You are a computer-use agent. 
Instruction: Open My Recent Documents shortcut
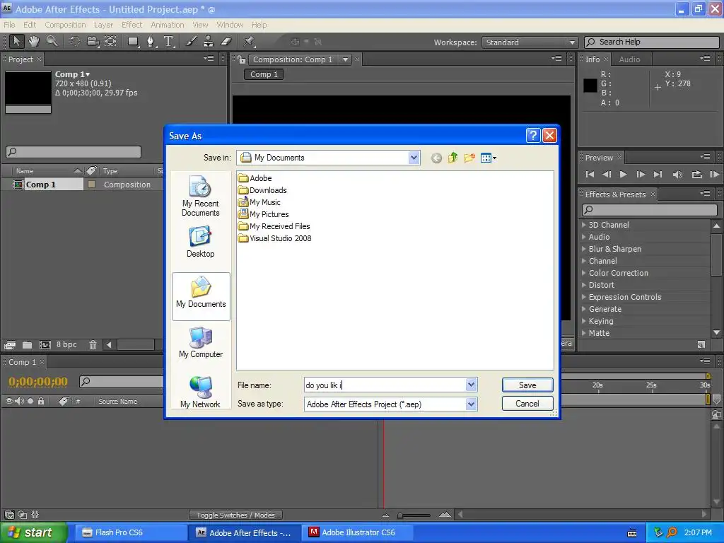tap(200, 196)
